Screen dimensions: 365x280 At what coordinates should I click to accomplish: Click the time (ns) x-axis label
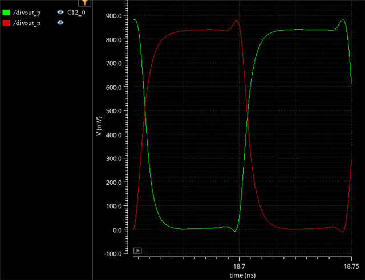point(242,275)
